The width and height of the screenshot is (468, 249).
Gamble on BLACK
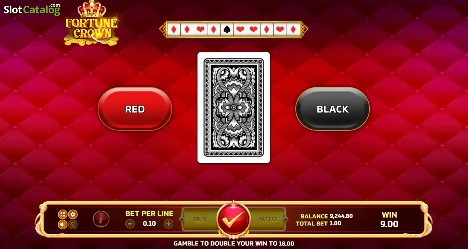click(x=333, y=109)
